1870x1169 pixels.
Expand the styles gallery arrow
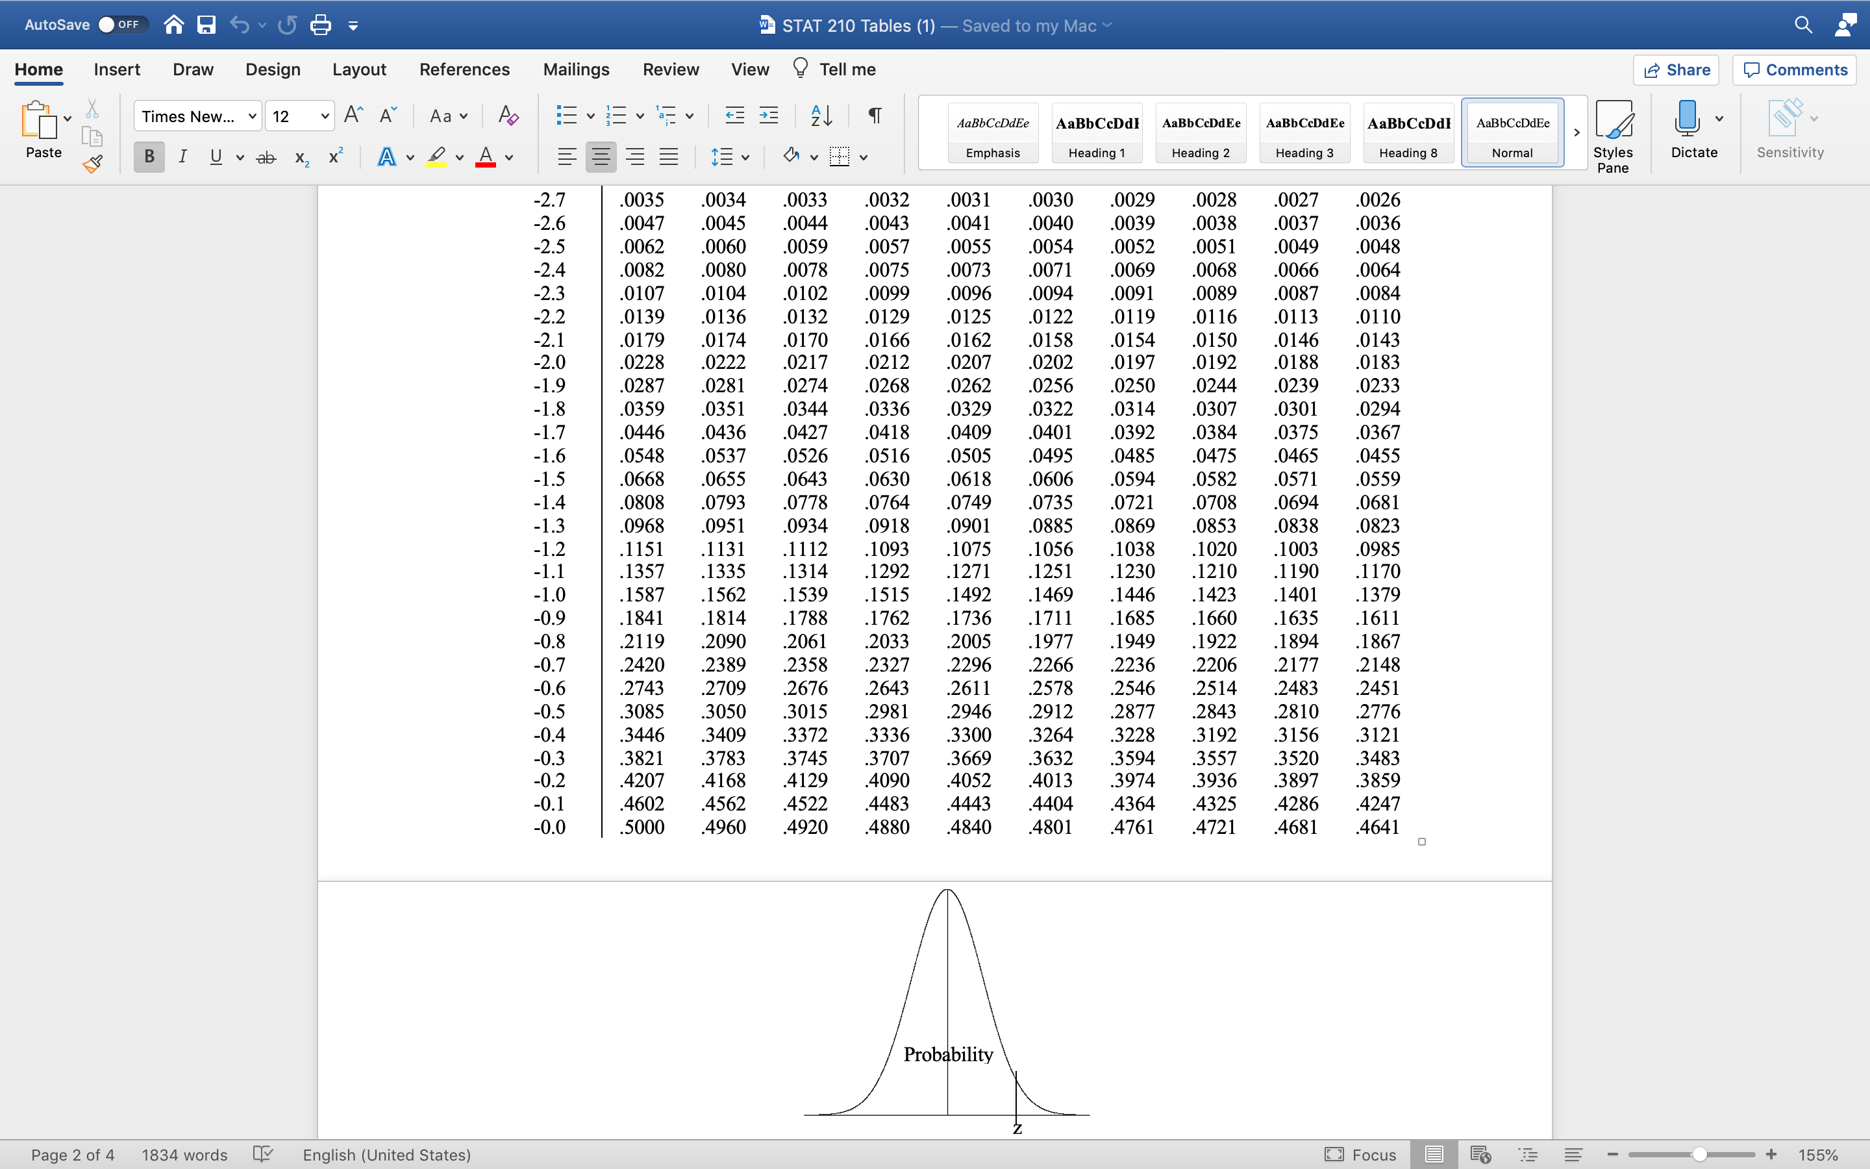coord(1577,133)
